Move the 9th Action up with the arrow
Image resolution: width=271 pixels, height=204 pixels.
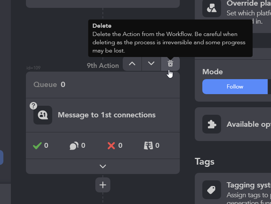pos(132,64)
